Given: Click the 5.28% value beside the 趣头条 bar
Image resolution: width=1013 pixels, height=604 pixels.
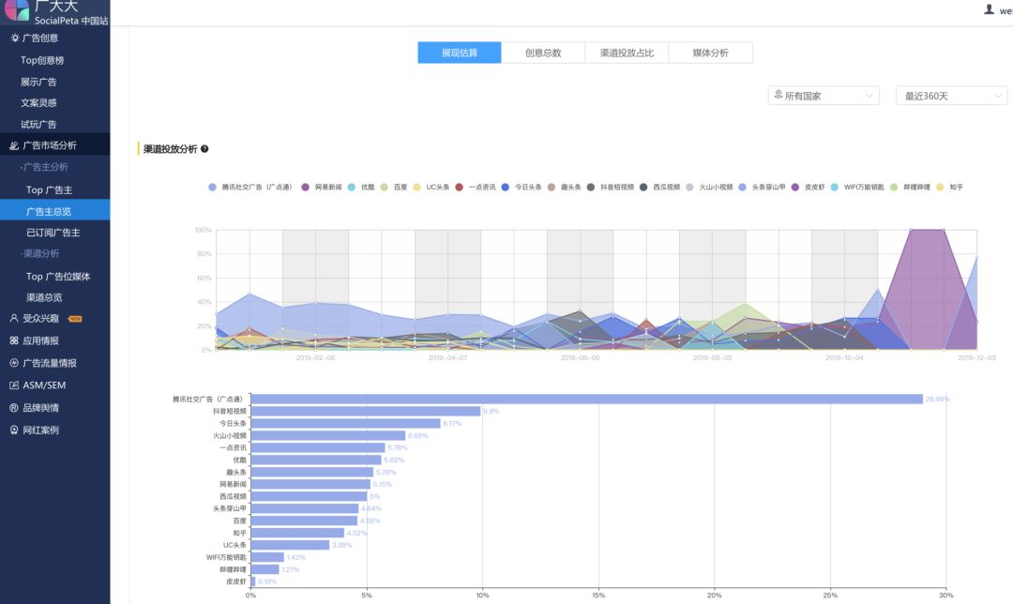Looking at the screenshot, I should 386,472.
